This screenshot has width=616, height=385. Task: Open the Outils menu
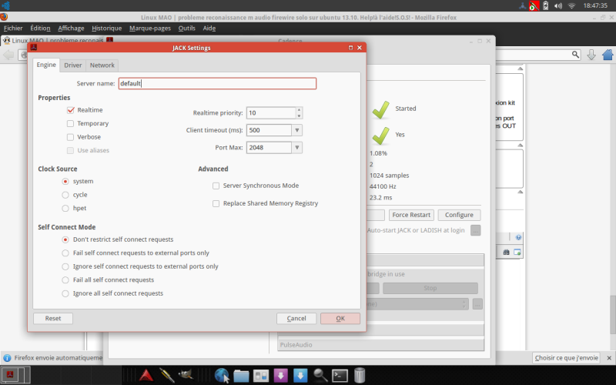coord(186,28)
